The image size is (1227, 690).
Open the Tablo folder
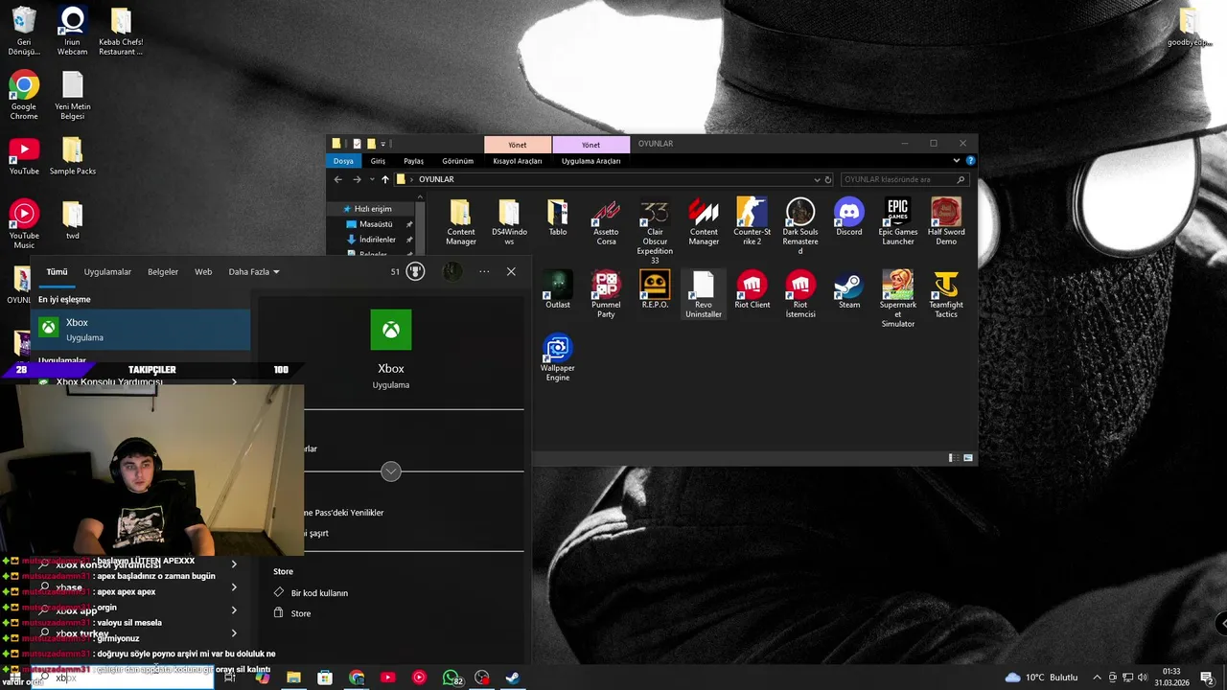pos(557,218)
